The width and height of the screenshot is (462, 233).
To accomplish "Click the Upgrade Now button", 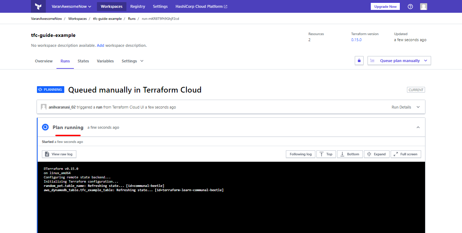I will tap(385, 6).
